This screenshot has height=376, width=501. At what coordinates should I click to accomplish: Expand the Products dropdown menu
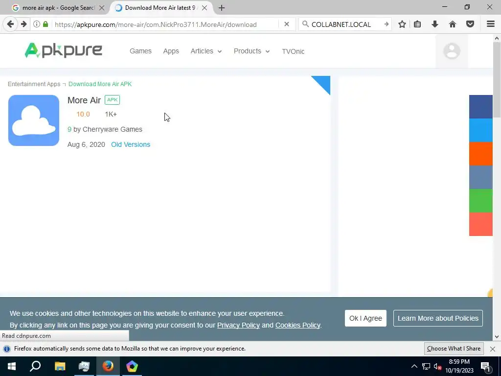(252, 51)
